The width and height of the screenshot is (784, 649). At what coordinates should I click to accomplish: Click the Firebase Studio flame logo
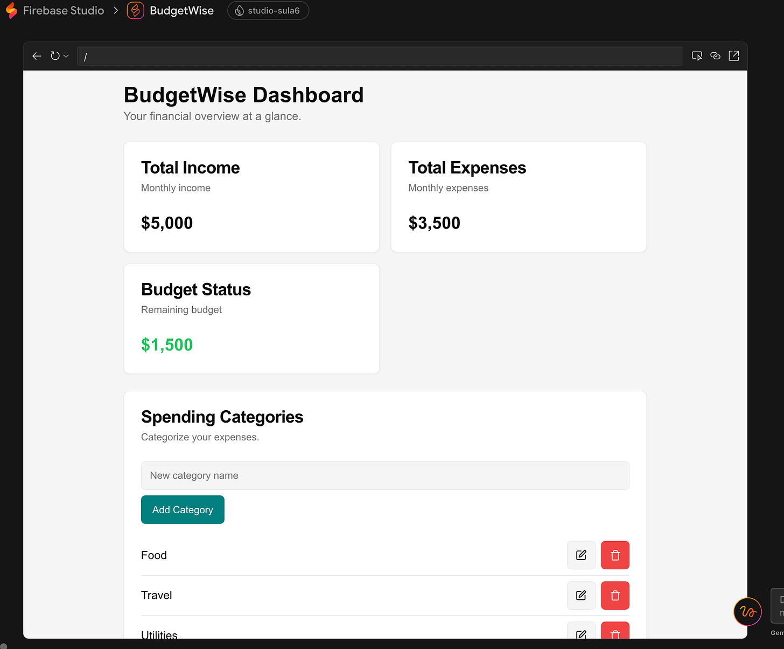coord(11,10)
